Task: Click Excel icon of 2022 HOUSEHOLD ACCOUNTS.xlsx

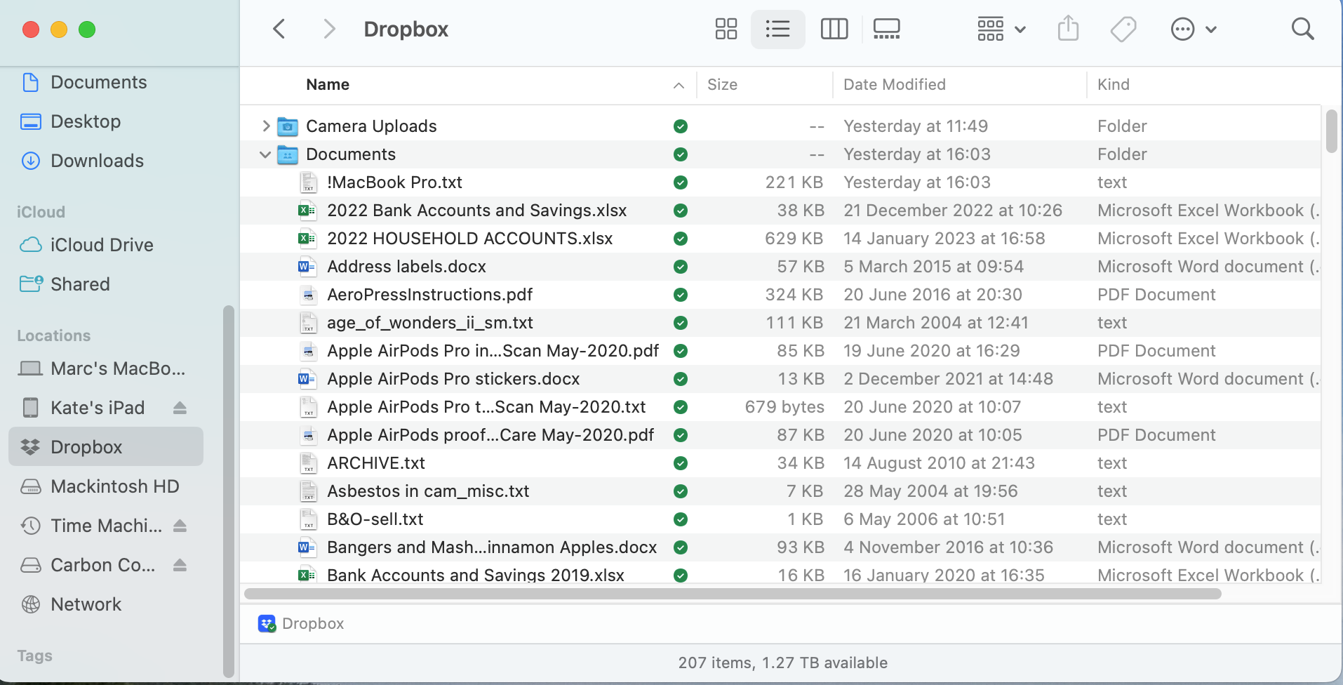Action: 307,238
